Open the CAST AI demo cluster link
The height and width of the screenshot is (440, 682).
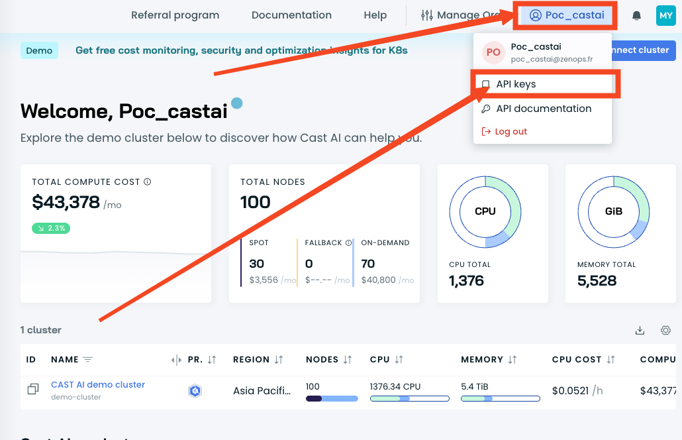coord(98,384)
